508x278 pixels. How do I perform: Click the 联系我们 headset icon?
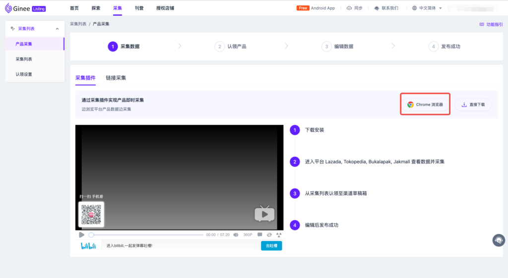pos(377,8)
